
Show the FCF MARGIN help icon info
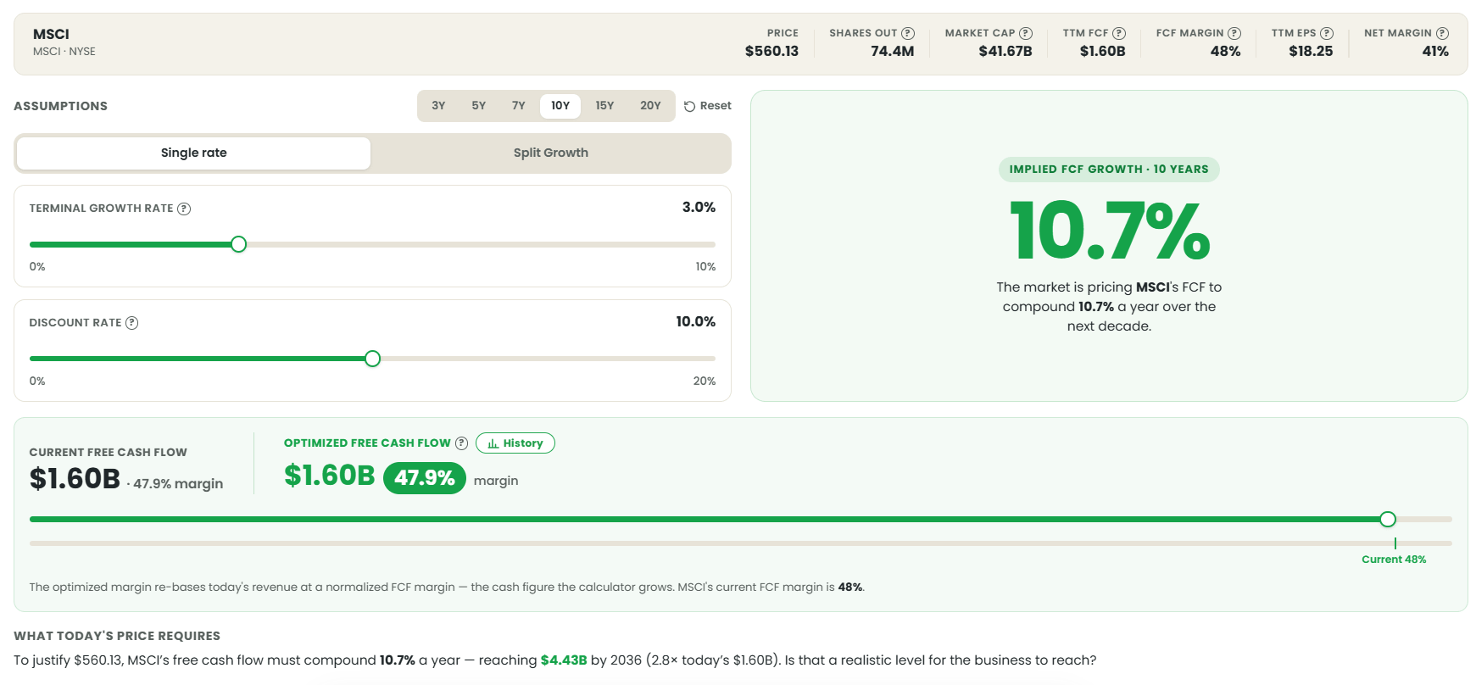1234,33
